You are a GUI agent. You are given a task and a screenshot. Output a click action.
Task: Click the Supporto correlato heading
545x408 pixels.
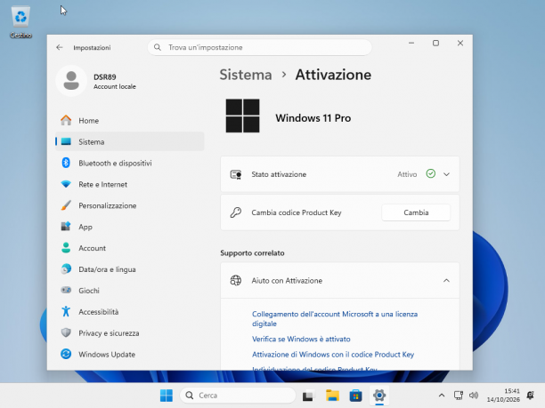click(x=252, y=253)
